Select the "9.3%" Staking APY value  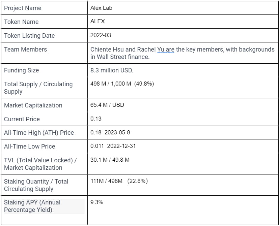(x=96, y=202)
